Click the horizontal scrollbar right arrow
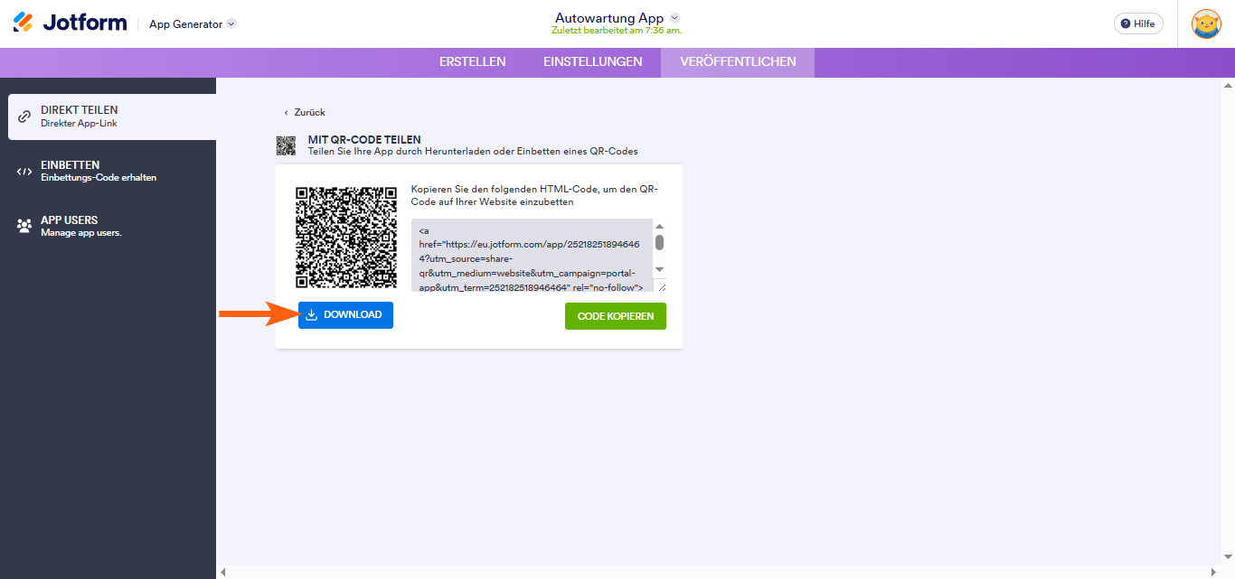1235x579 pixels. [x=1213, y=572]
